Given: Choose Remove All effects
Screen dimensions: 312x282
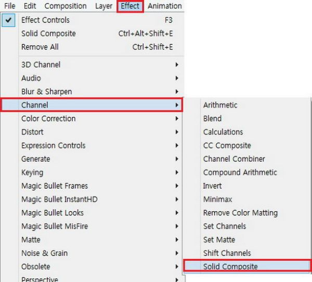Looking at the screenshot, I should (x=40, y=47).
